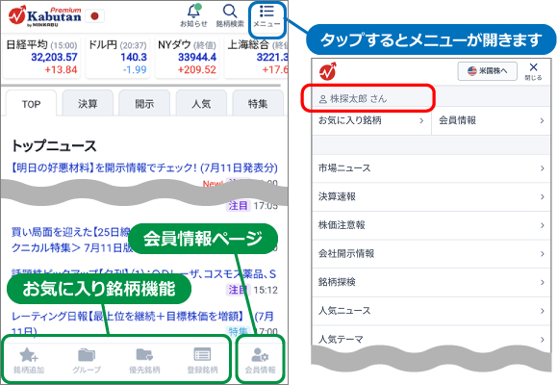Switch to the 決算 tab
Screen dimensions: 558x385
88,103
